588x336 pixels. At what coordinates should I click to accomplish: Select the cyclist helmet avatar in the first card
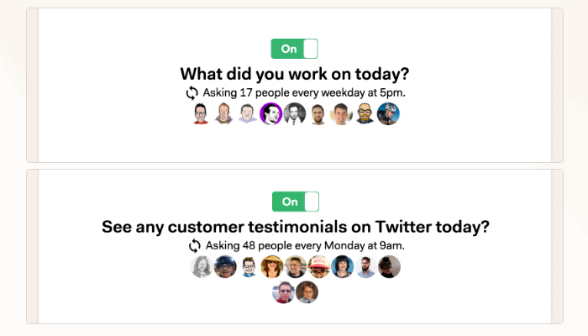coord(388,113)
